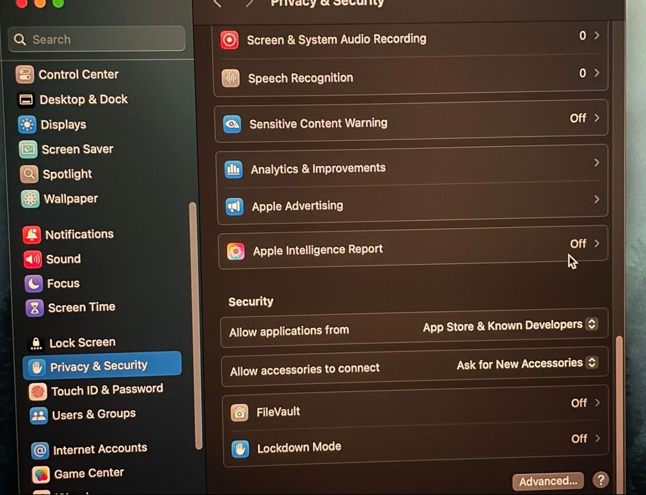Open the Internet Accounts @ icon
The height and width of the screenshot is (495, 646).
coord(40,450)
